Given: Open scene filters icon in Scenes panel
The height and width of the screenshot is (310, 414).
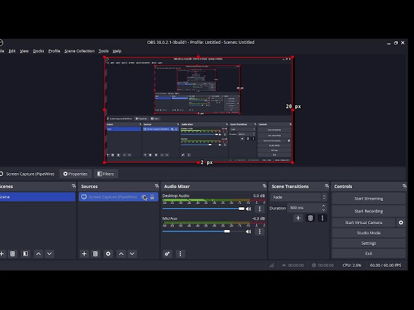Looking at the screenshot, I should click(25, 254).
